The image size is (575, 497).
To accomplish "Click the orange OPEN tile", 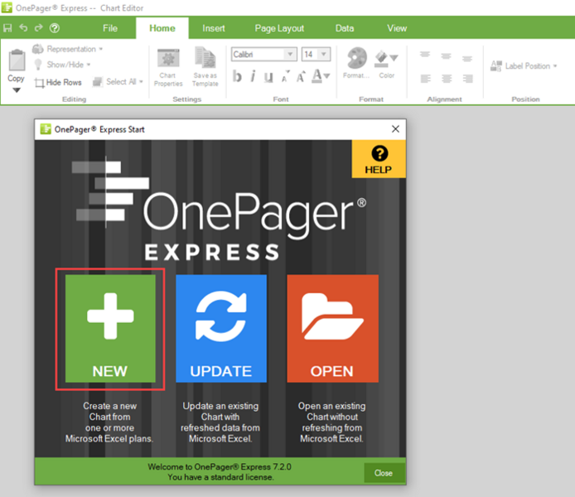I will (x=332, y=329).
